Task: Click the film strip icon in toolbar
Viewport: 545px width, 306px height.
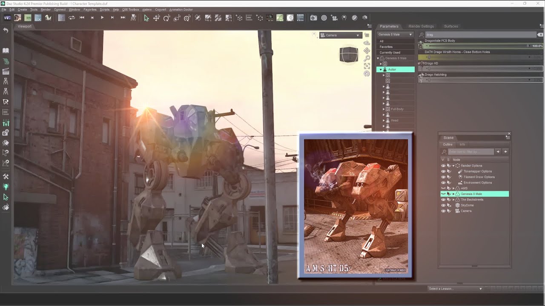Action: 300,18
